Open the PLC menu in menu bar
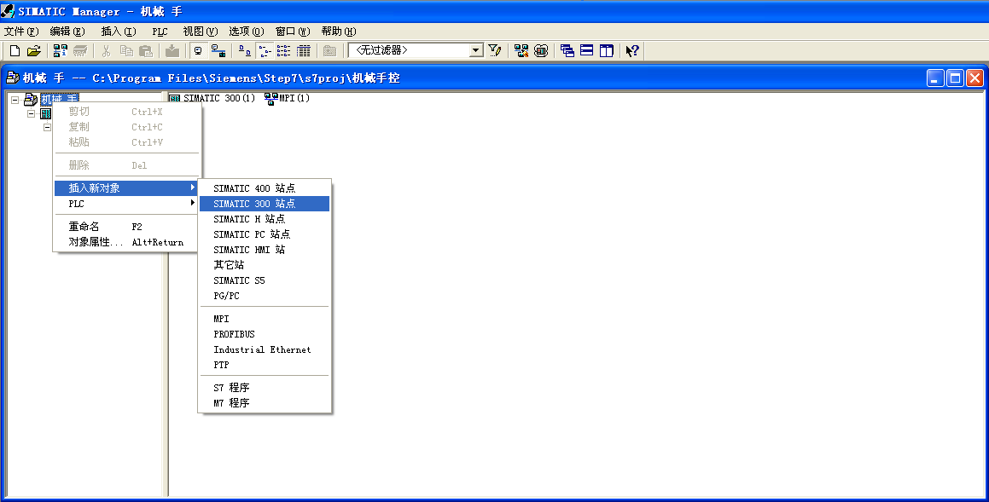 (160, 32)
